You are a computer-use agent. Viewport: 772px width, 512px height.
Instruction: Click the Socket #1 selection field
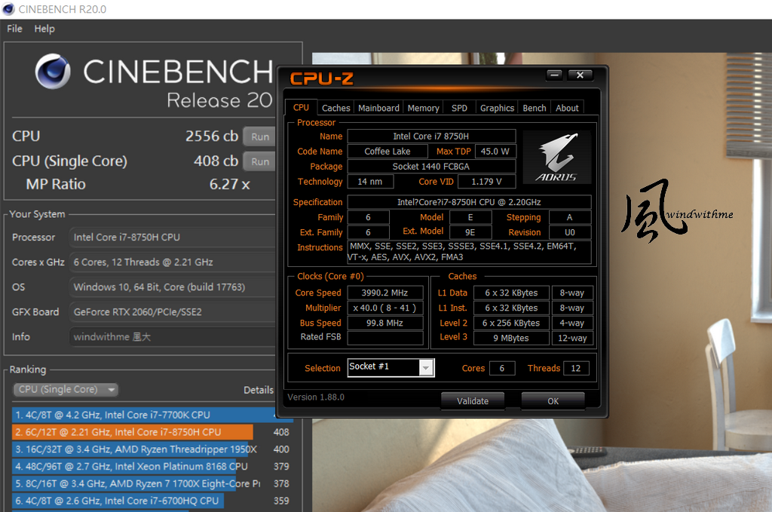click(391, 367)
